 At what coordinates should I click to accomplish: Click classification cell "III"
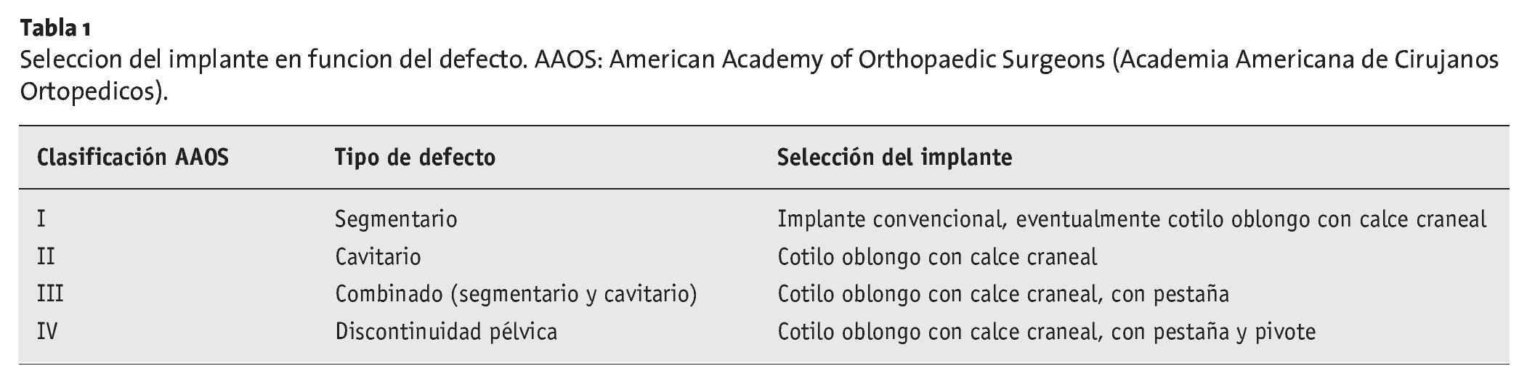[50, 294]
